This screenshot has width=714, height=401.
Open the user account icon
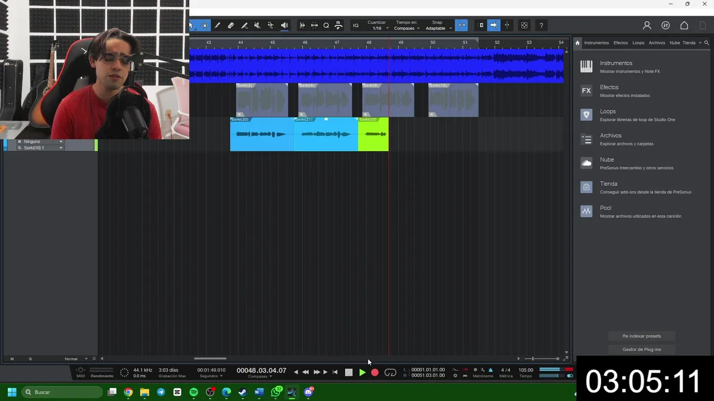pos(647,25)
